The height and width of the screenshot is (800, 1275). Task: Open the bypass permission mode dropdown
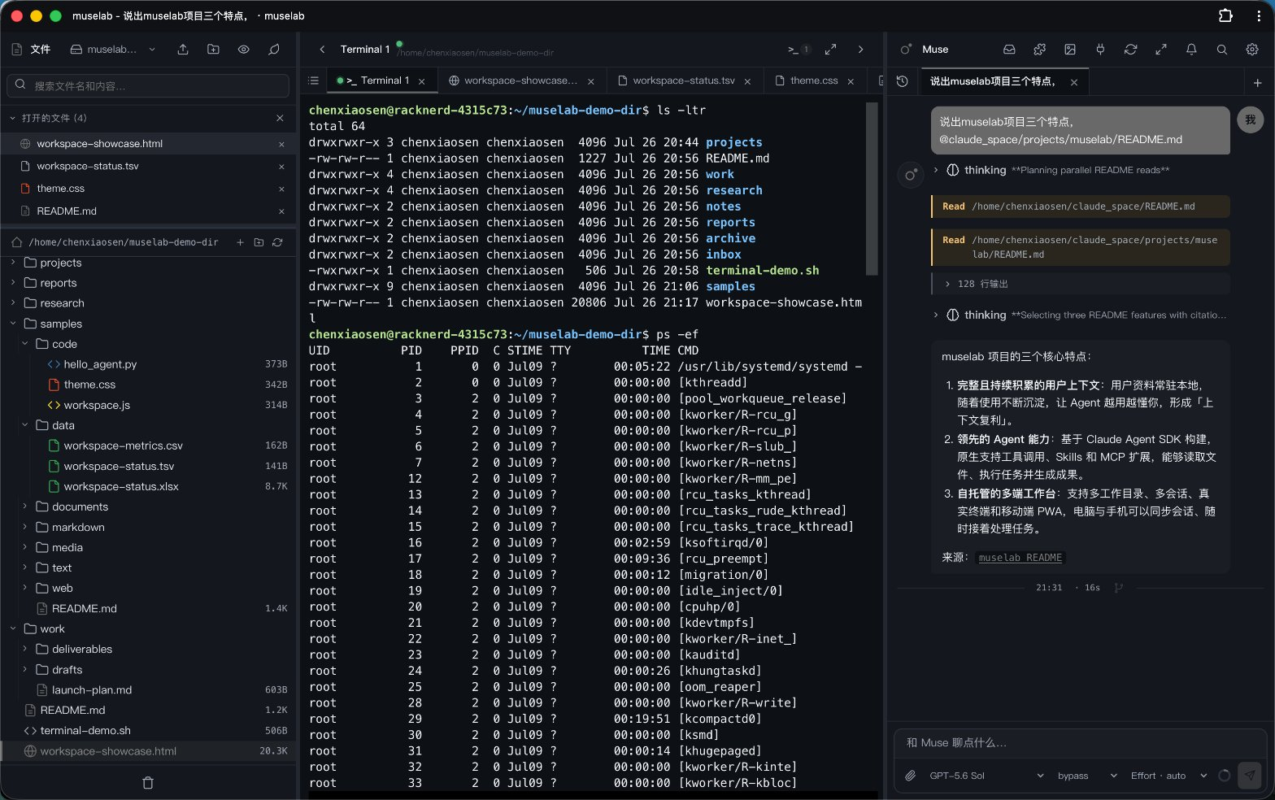tap(1087, 776)
